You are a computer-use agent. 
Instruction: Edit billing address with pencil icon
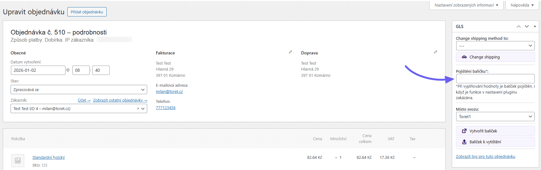(290, 52)
